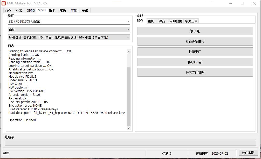Viewport: 261px width, 159px height.
Task: Click the 读信息 button
Action: click(x=195, y=31)
